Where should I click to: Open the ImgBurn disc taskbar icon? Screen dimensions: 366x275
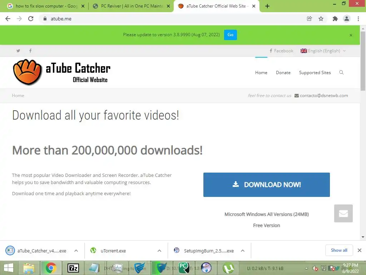[x=206, y=268]
